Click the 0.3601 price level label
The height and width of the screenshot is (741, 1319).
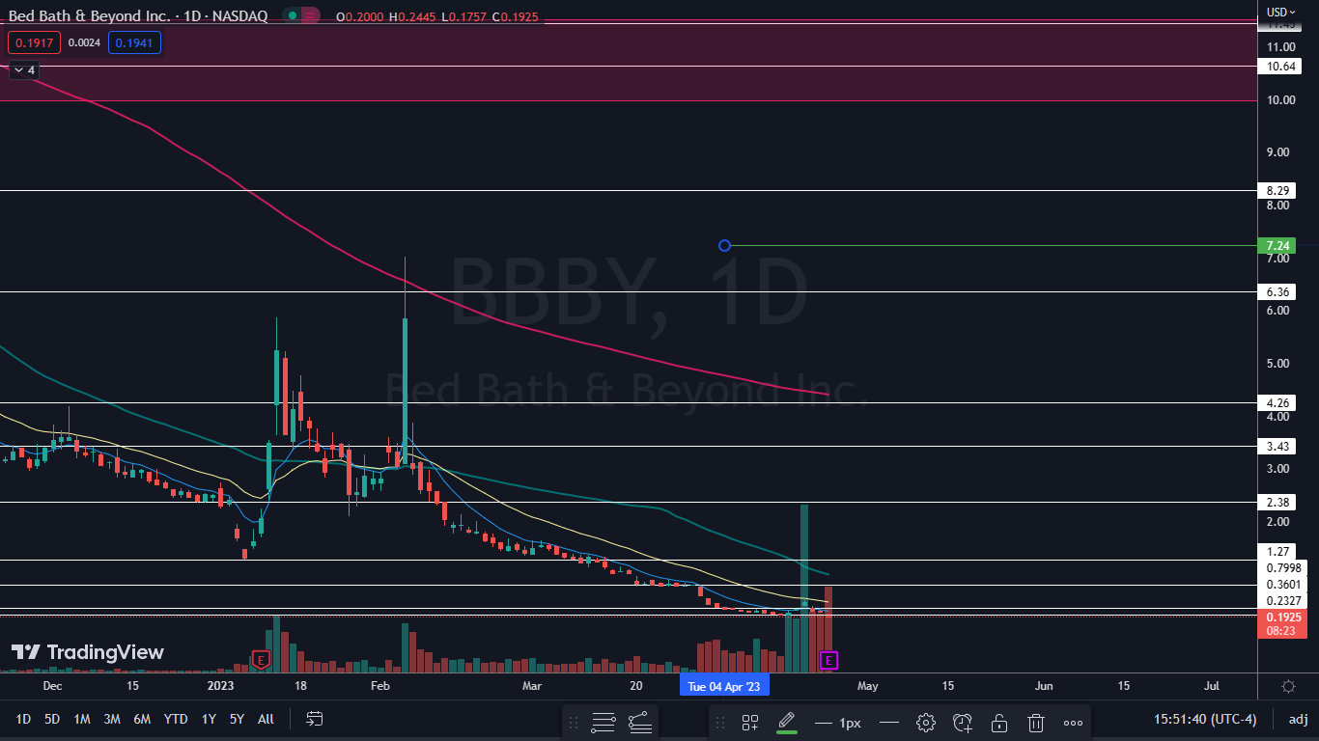point(1281,584)
